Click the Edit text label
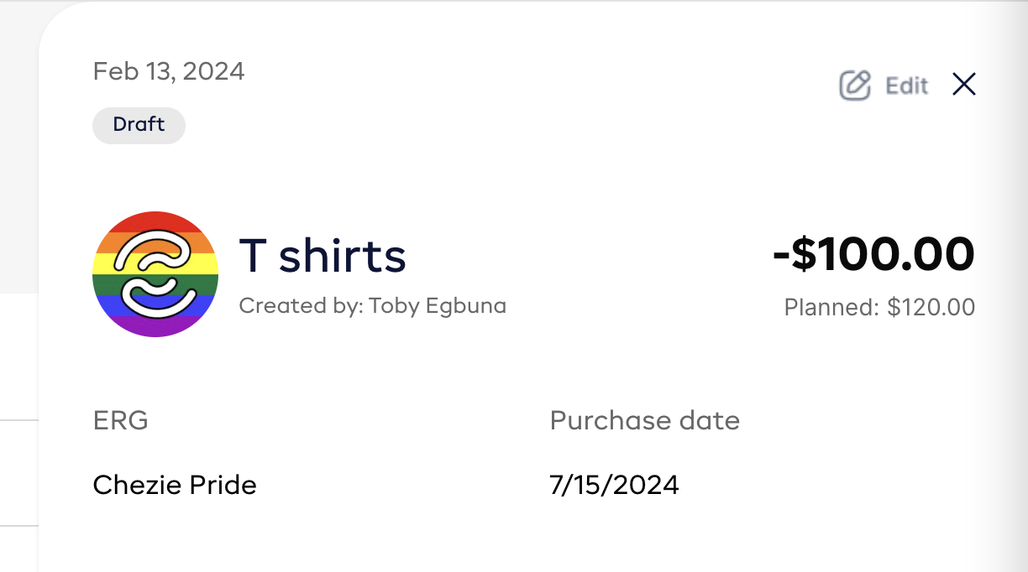Viewport: 1028px width, 572px height. point(907,86)
